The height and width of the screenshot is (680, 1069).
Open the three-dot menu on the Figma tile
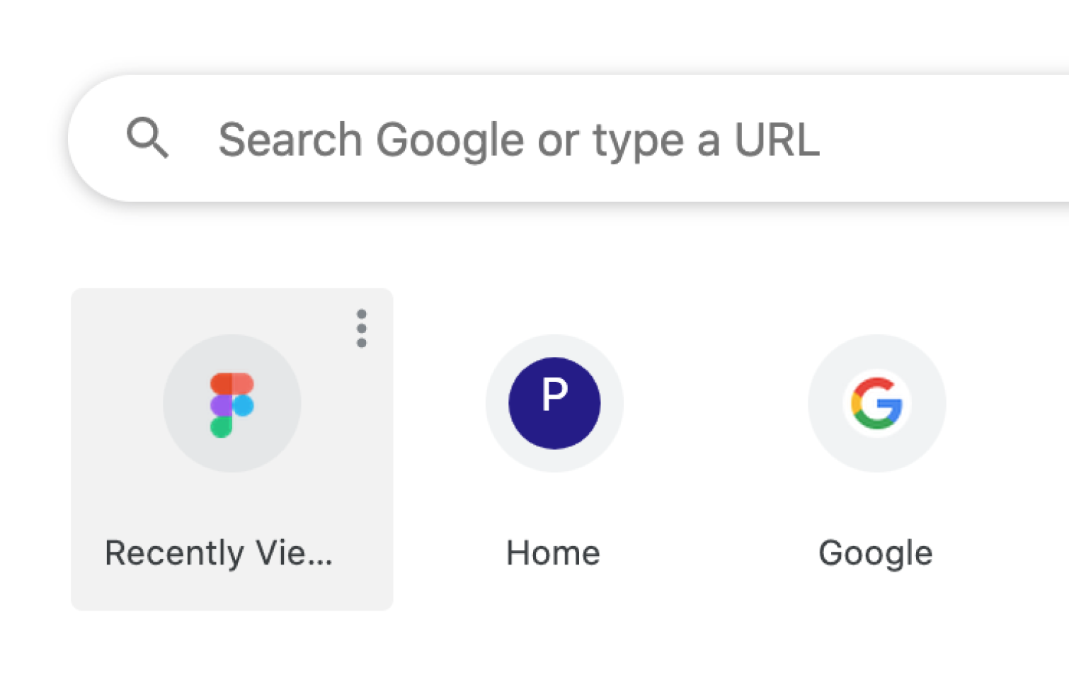[362, 329]
